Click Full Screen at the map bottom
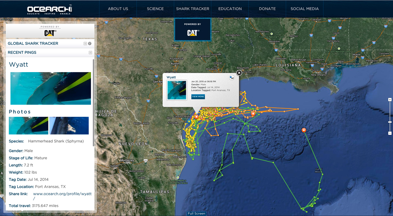This screenshot has width=393, height=216. [196, 214]
